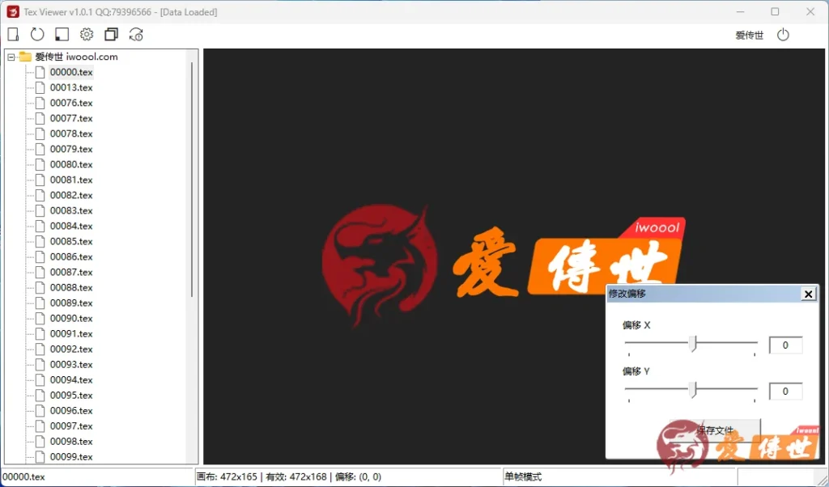Click the Tex Viewer app icon in title bar
This screenshot has height=487, width=829.
13,11
